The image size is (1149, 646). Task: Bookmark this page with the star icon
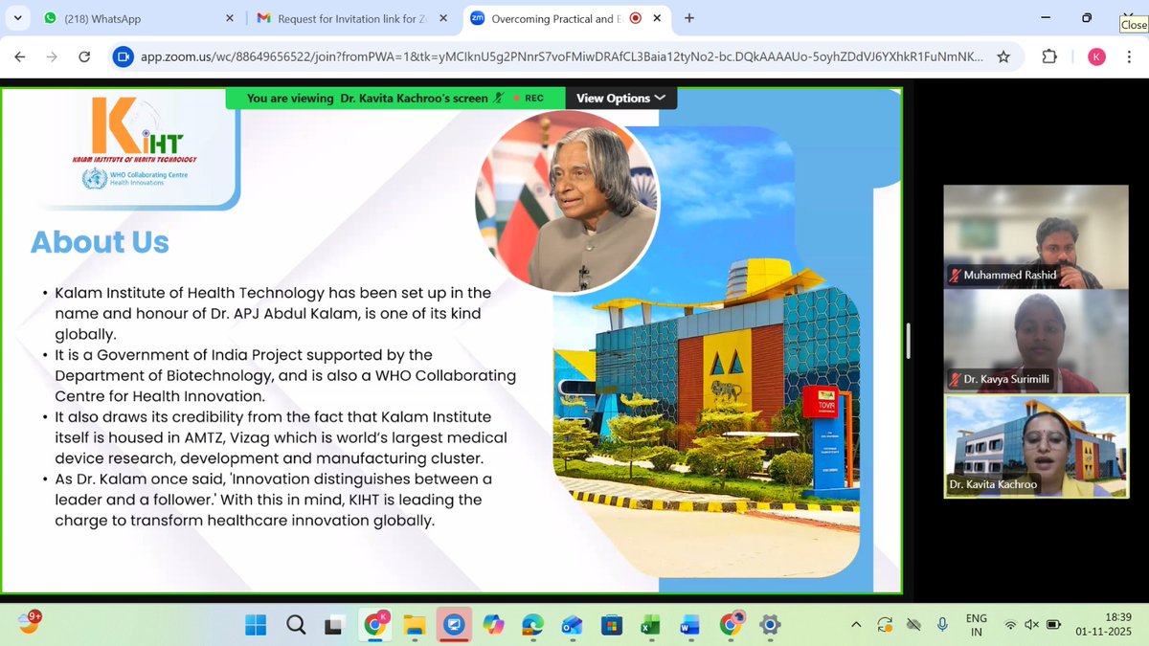1003,57
